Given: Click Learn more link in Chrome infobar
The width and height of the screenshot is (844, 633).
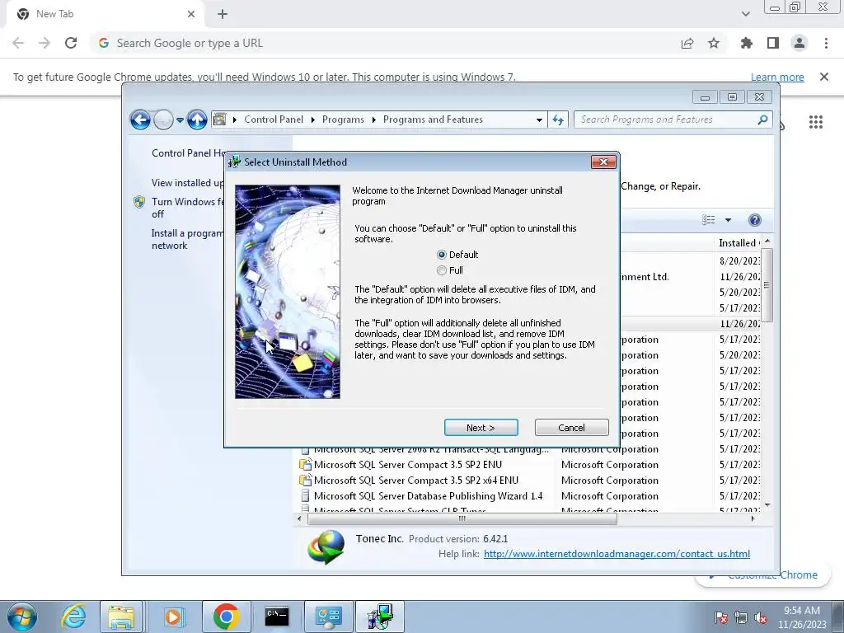Looking at the screenshot, I should (x=777, y=77).
